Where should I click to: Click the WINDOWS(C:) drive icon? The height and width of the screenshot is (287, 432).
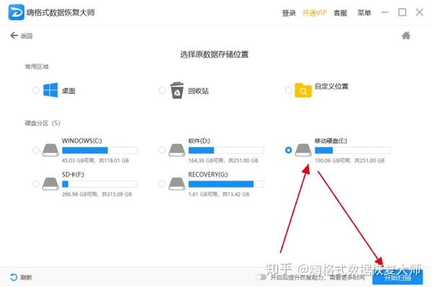[x=50, y=151]
